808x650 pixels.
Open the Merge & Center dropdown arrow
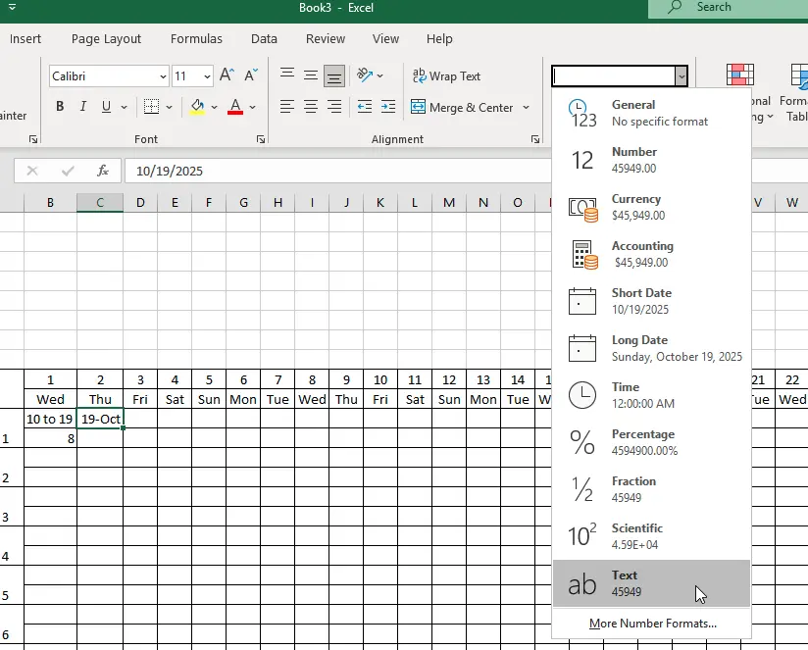[527, 108]
